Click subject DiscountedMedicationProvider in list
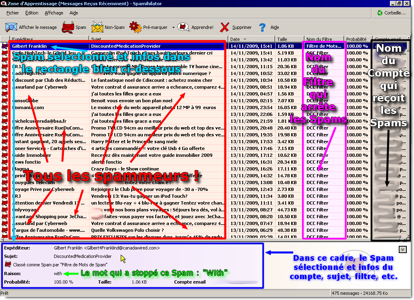The height and width of the screenshot is (300, 414). point(126,46)
